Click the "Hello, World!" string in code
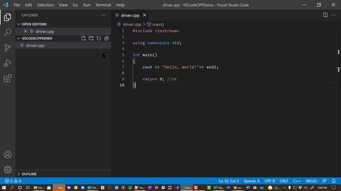341x191 pixels. 181,67
